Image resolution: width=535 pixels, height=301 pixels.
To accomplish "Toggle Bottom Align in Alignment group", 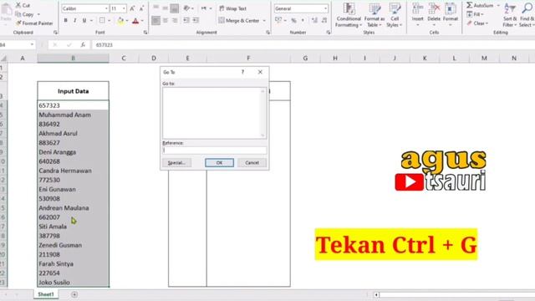I will (x=175, y=8).
